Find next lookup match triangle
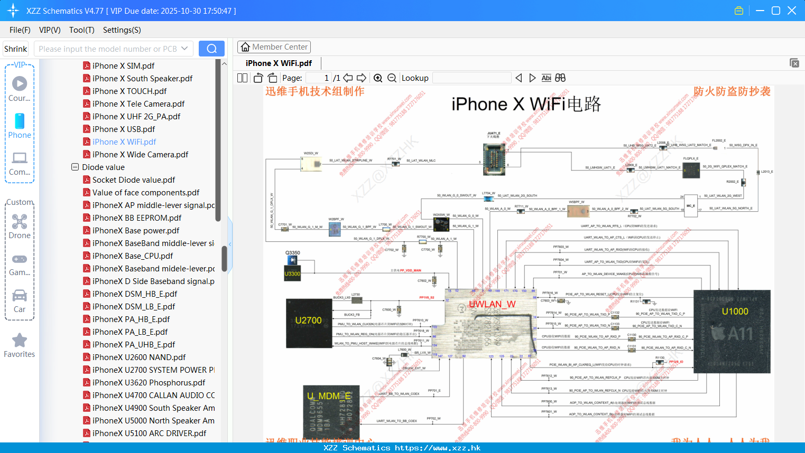Viewport: 805px width, 453px height. pos(532,78)
